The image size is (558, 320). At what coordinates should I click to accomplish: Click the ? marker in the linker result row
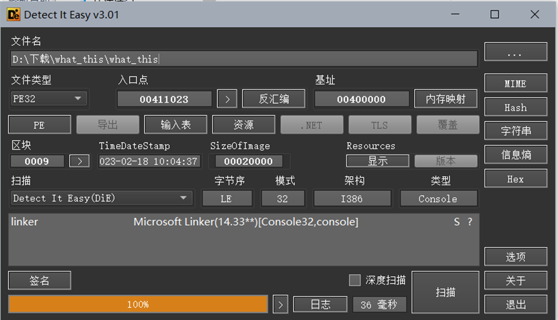(x=470, y=222)
